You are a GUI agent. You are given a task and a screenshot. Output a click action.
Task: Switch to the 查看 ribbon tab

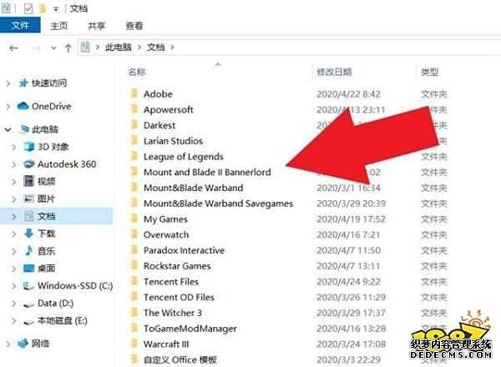coord(134,26)
